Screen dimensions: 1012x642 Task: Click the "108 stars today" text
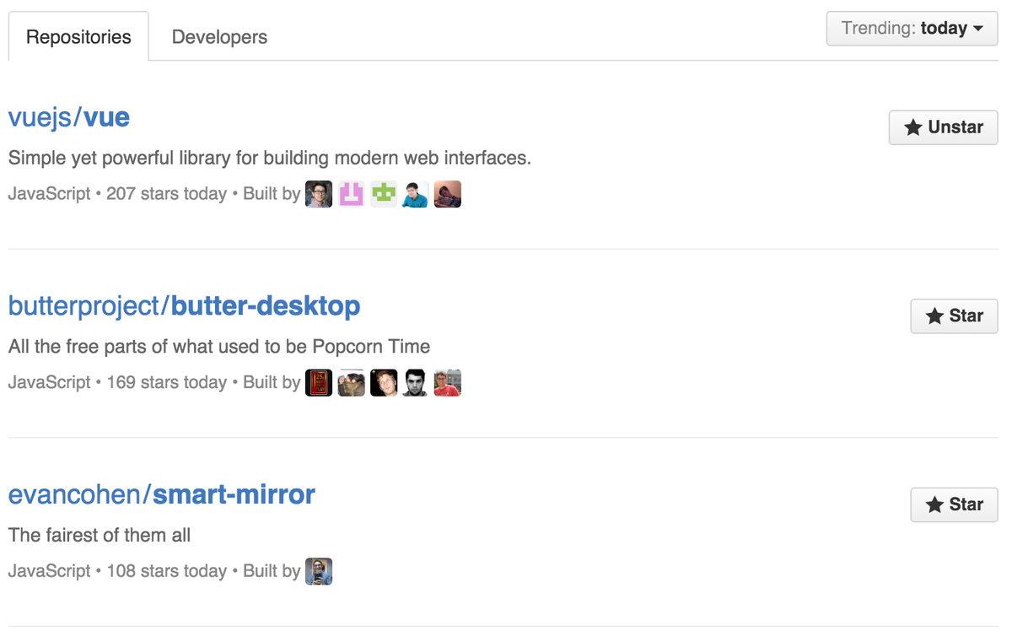(x=166, y=571)
